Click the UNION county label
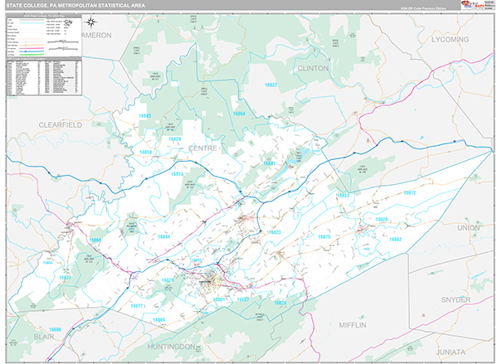Screen dimensions: 498x364 [468, 227]
